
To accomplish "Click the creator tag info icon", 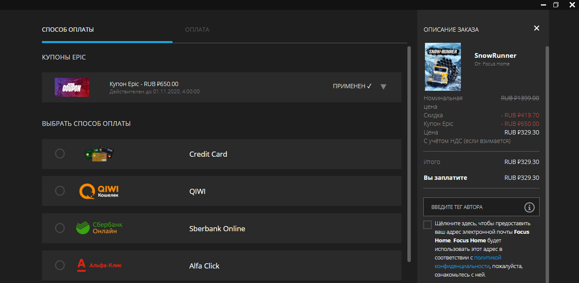I will click(x=529, y=207).
